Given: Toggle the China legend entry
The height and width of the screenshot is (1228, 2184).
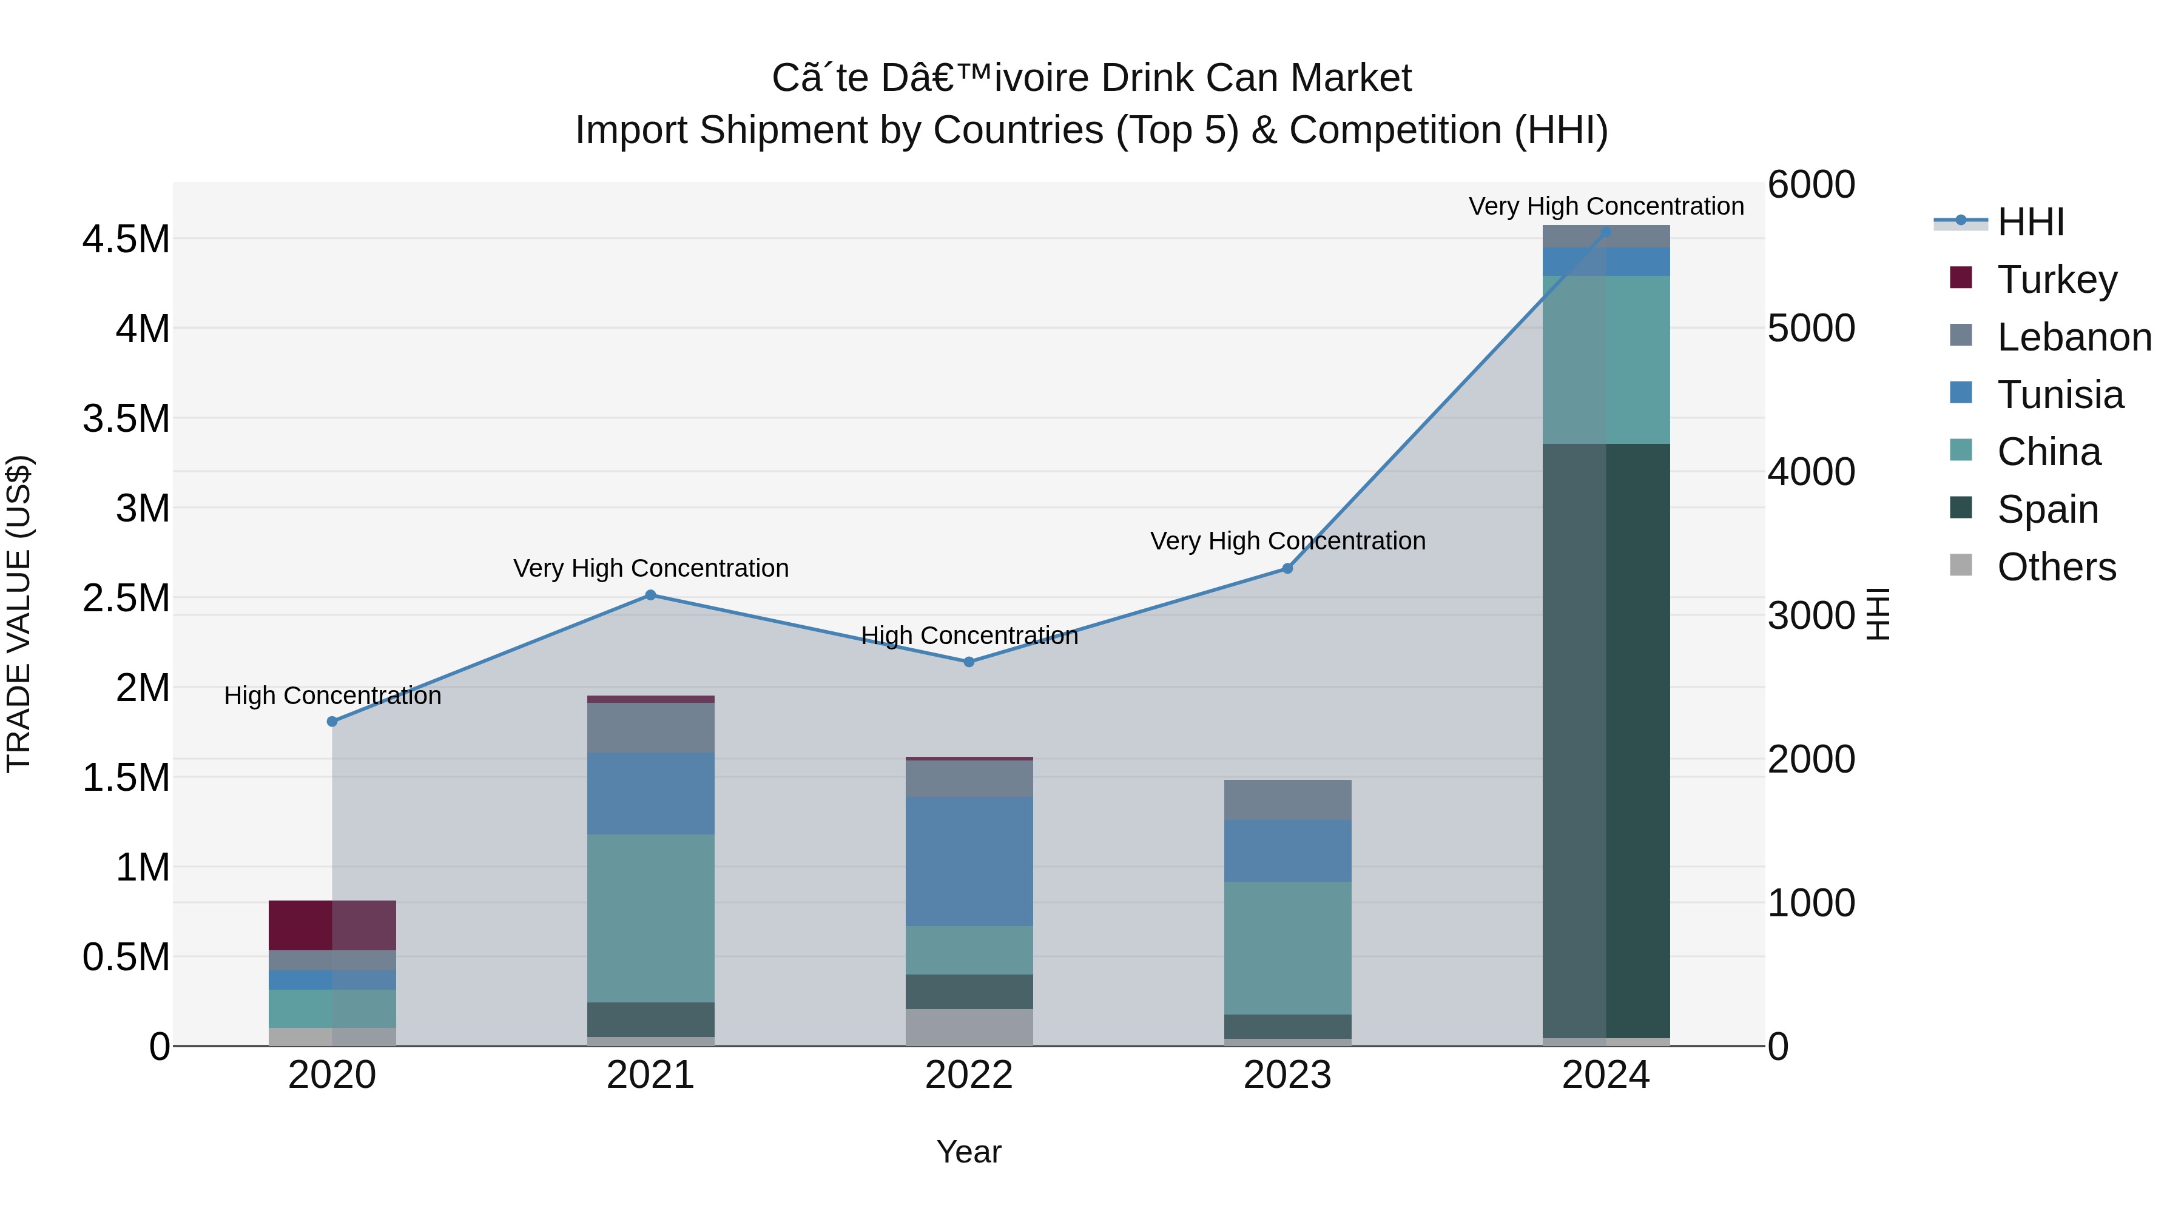Looking at the screenshot, I should 2024,452.
